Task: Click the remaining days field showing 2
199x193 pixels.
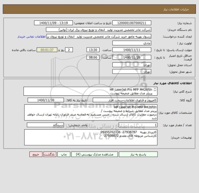Action: click(x=69, y=50)
